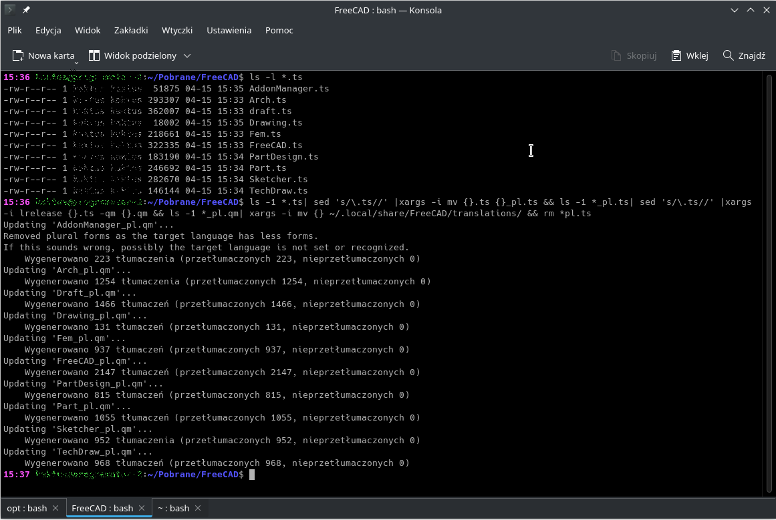Click the Updating 'PartDesign_pl.qm' line
This screenshot has height=520, width=776.
[x=83, y=384]
